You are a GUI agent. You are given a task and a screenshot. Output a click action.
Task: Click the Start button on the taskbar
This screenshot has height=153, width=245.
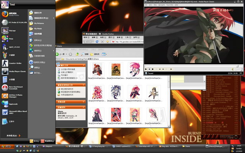[x=7, y=146]
